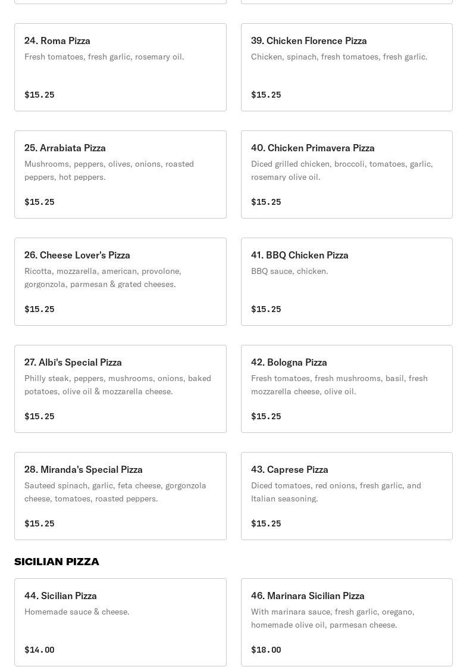Click the Bologna Pizza ingredients description

click(339, 385)
